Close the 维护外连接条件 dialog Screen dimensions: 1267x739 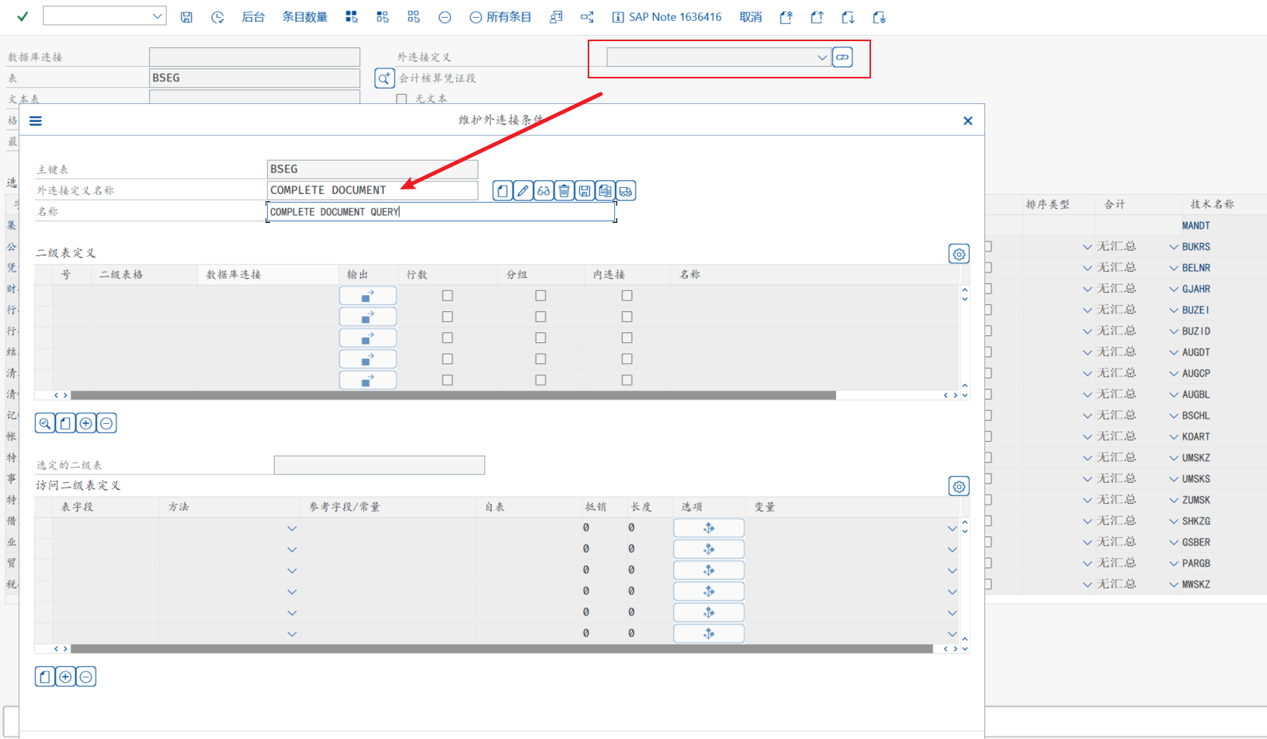(x=968, y=121)
